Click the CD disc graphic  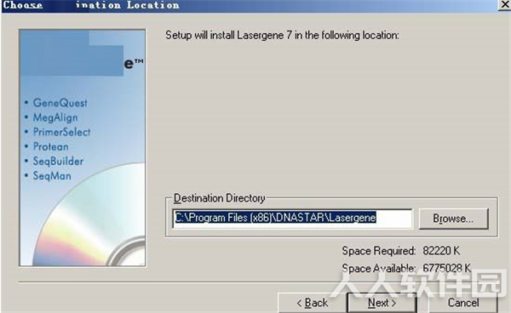95,221
